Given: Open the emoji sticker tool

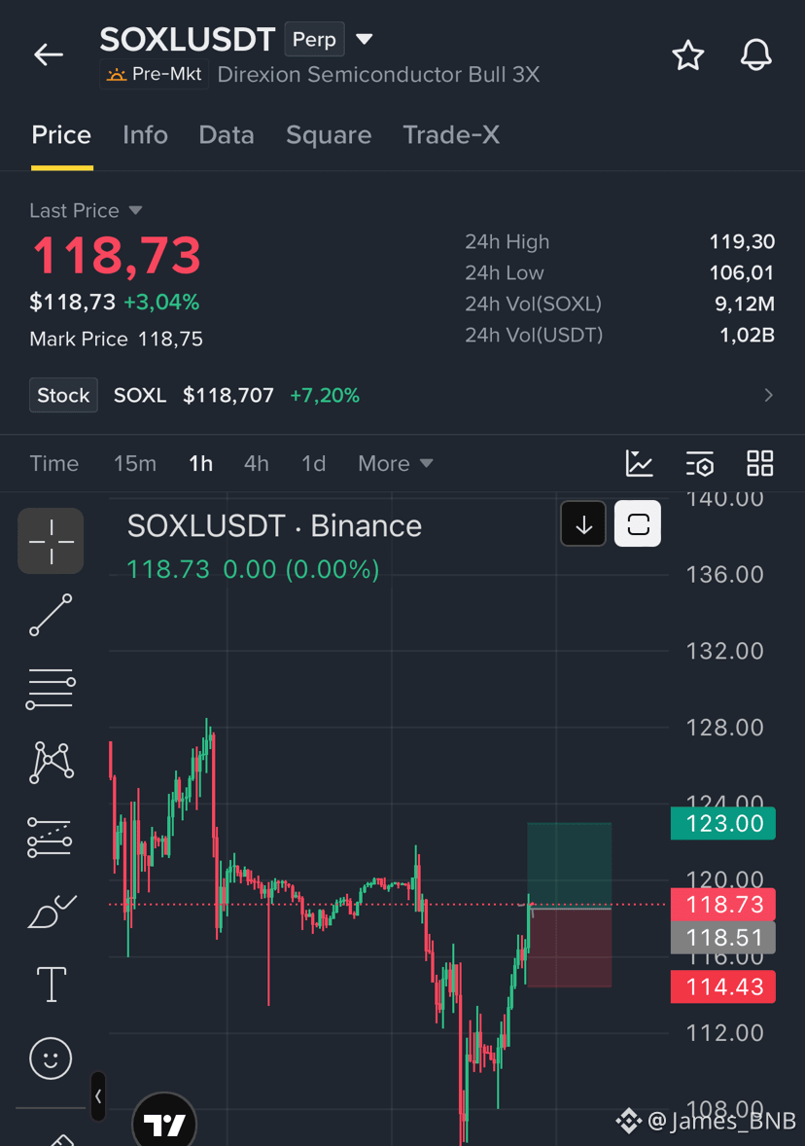Looking at the screenshot, I should point(51,1058).
